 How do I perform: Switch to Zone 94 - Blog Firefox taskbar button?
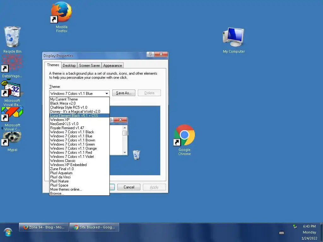[x=44, y=227]
